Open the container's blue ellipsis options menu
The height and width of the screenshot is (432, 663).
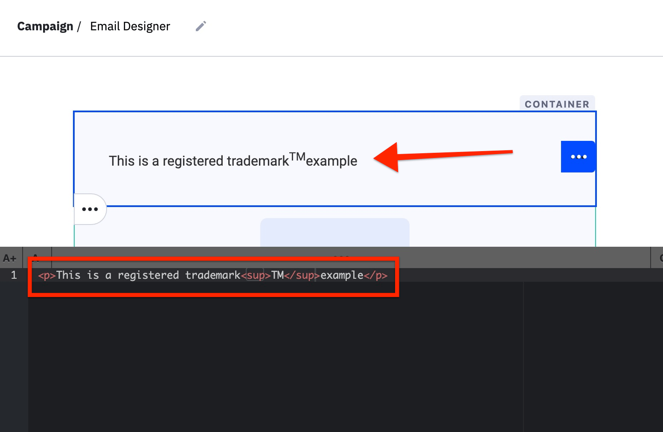[x=578, y=157]
